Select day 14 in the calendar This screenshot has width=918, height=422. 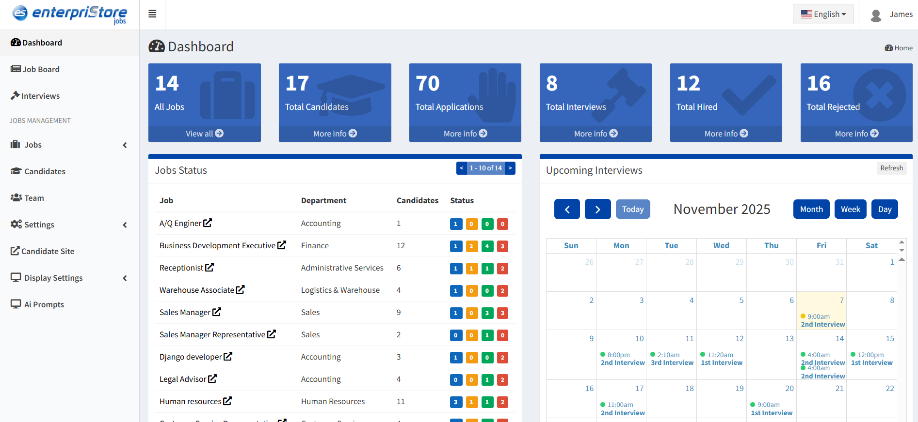click(839, 338)
